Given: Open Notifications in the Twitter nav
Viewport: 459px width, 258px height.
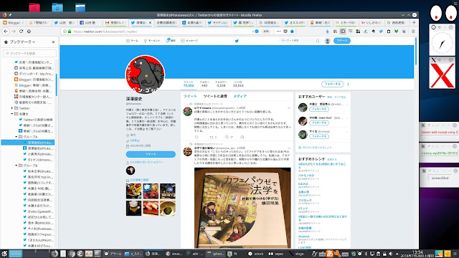Looking at the screenshot, I should pos(171,41).
